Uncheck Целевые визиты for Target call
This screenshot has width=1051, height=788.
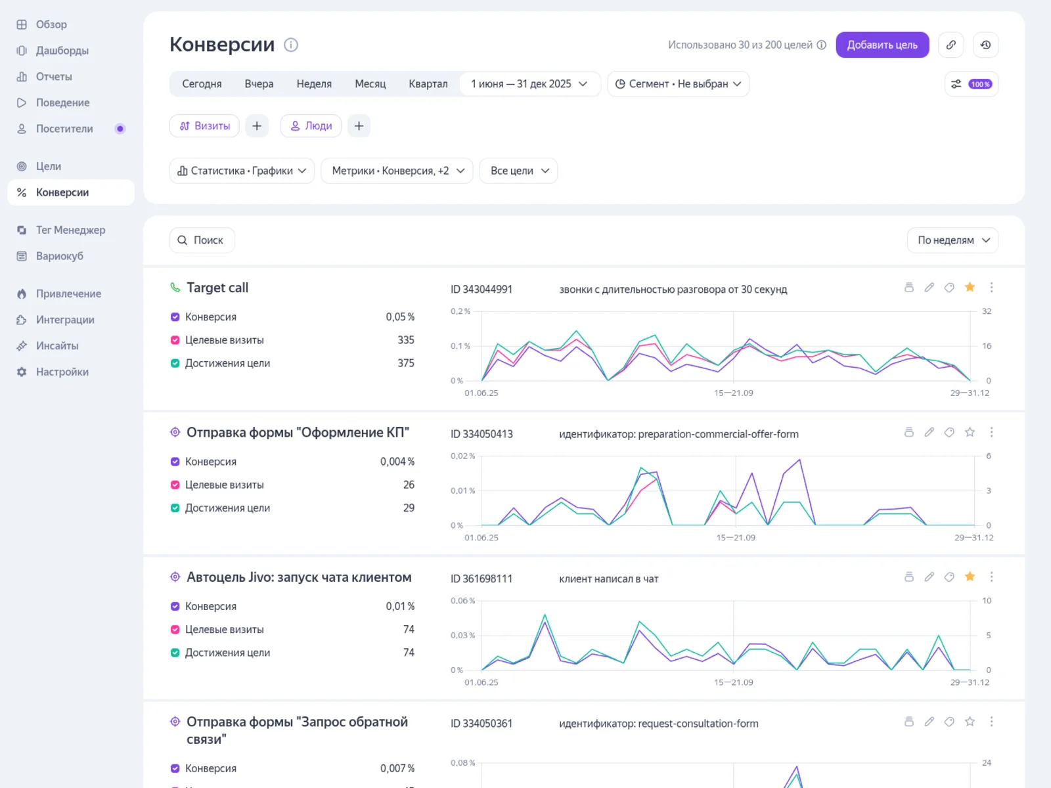[x=175, y=340]
